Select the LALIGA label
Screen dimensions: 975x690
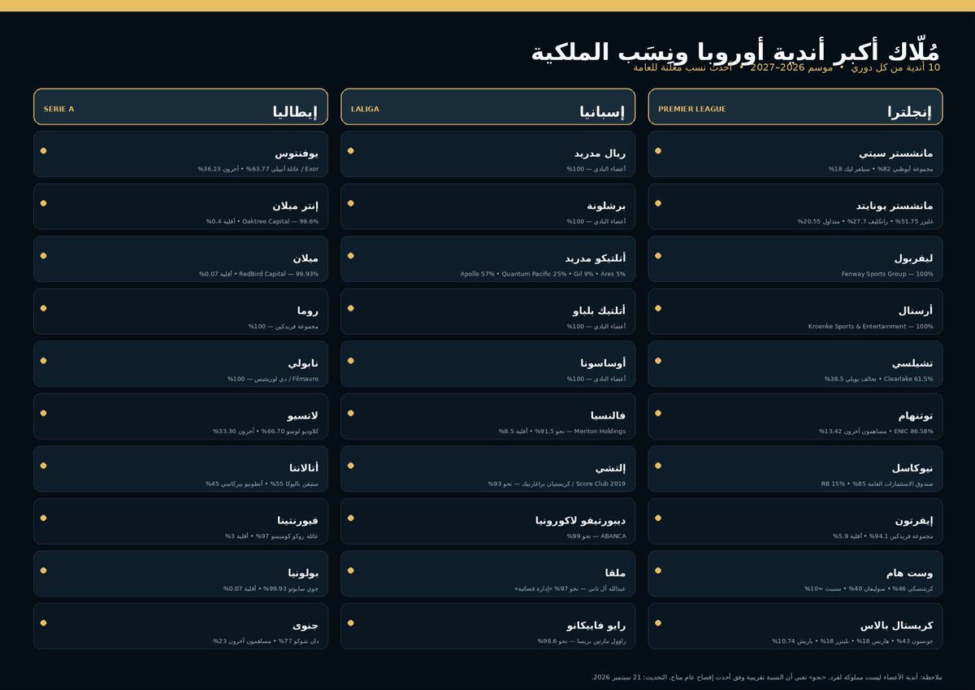tap(365, 109)
